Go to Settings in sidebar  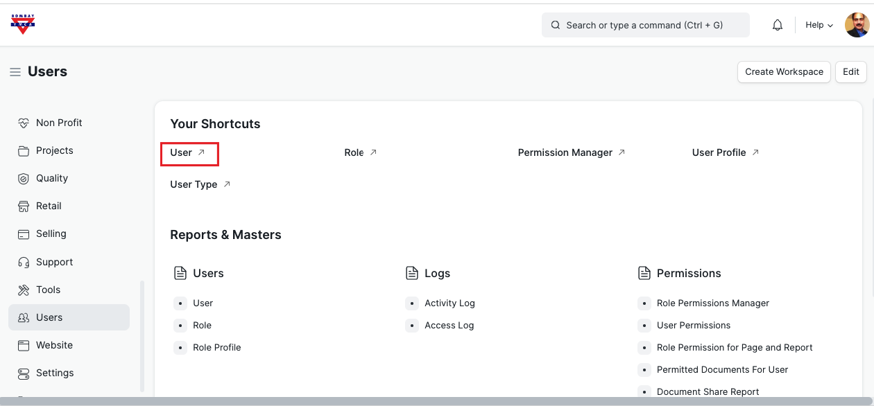pos(54,373)
